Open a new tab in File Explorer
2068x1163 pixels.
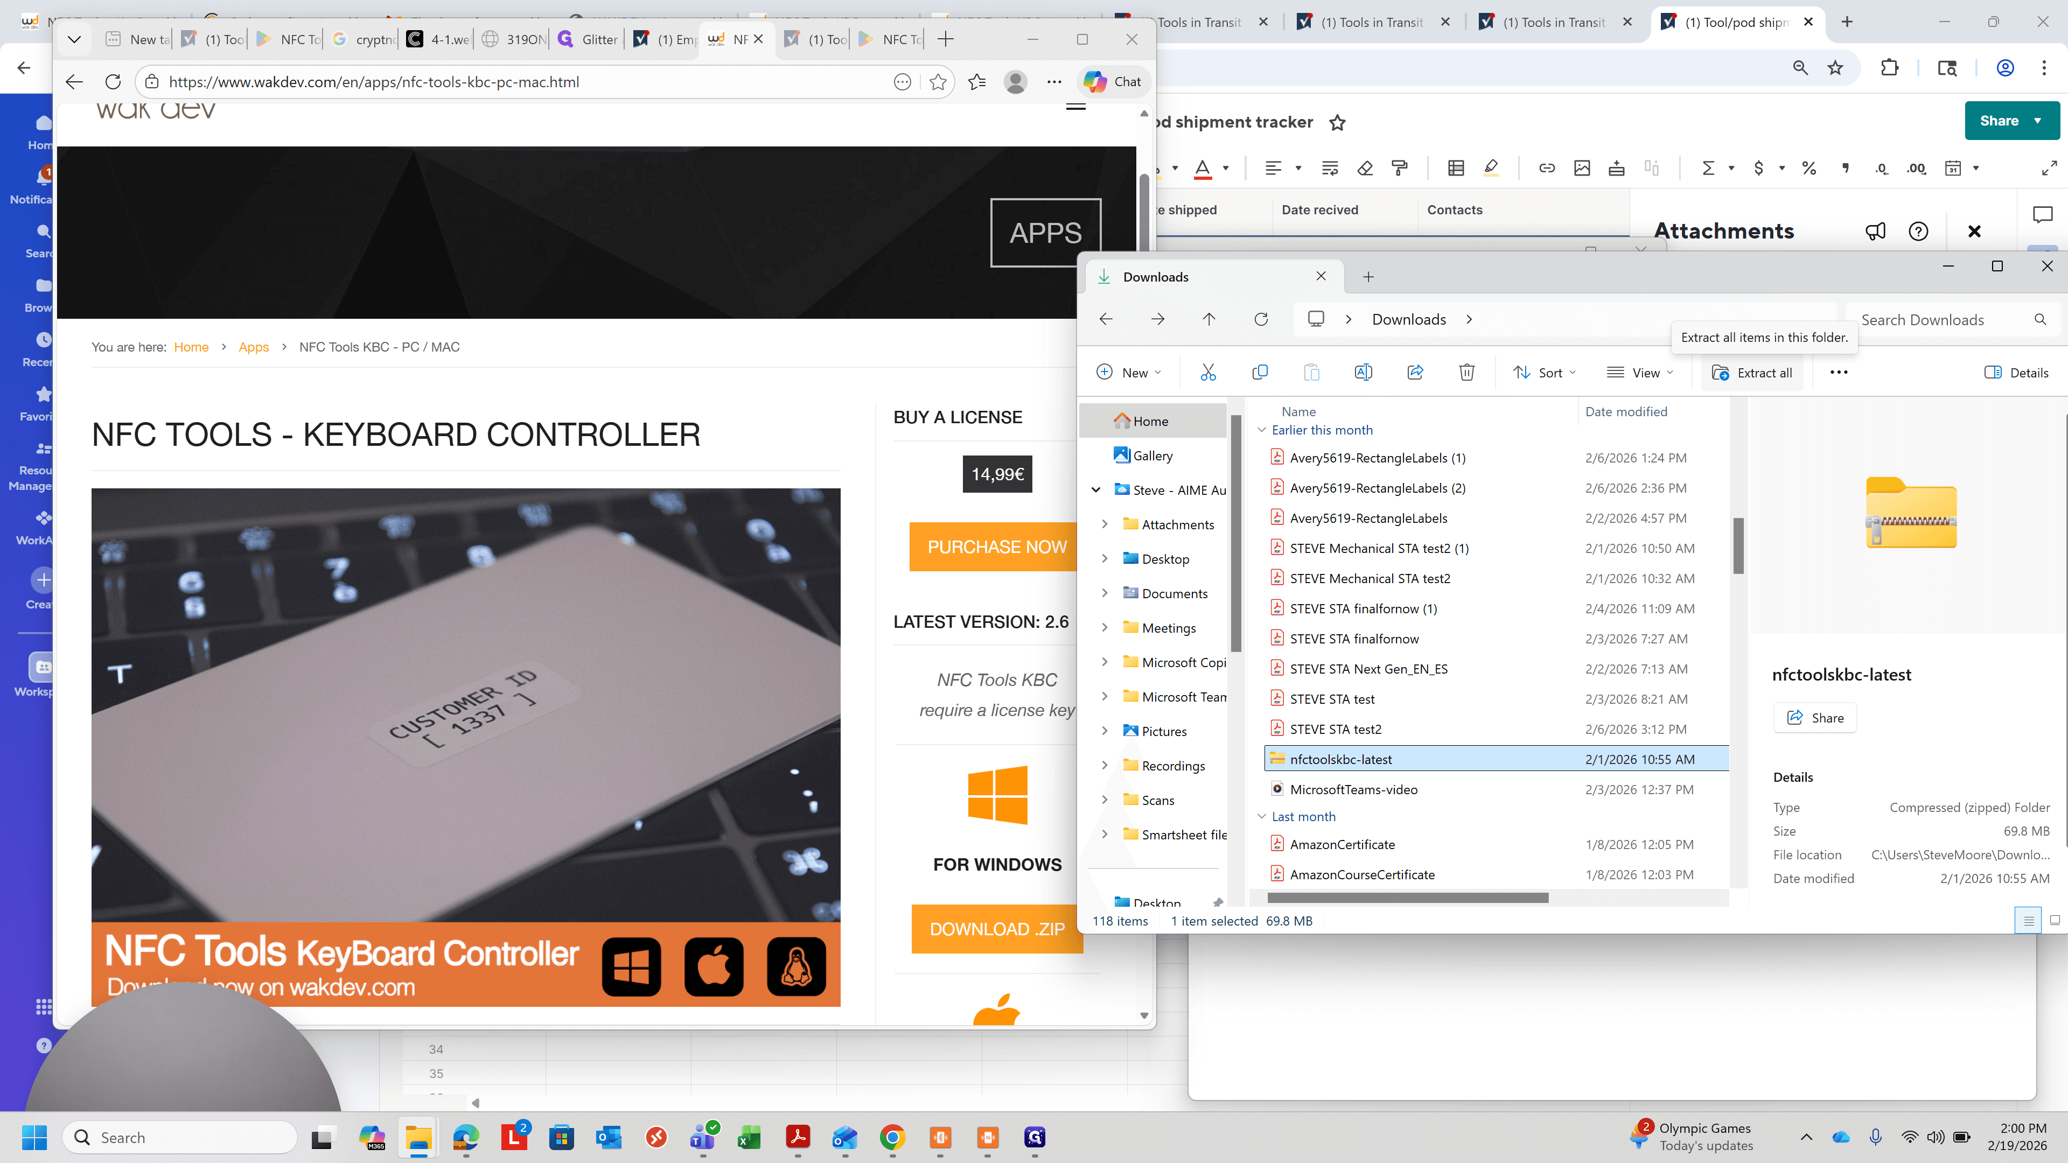1369,277
